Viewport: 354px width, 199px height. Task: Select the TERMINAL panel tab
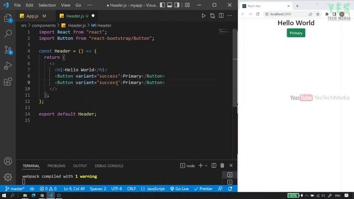point(31,166)
